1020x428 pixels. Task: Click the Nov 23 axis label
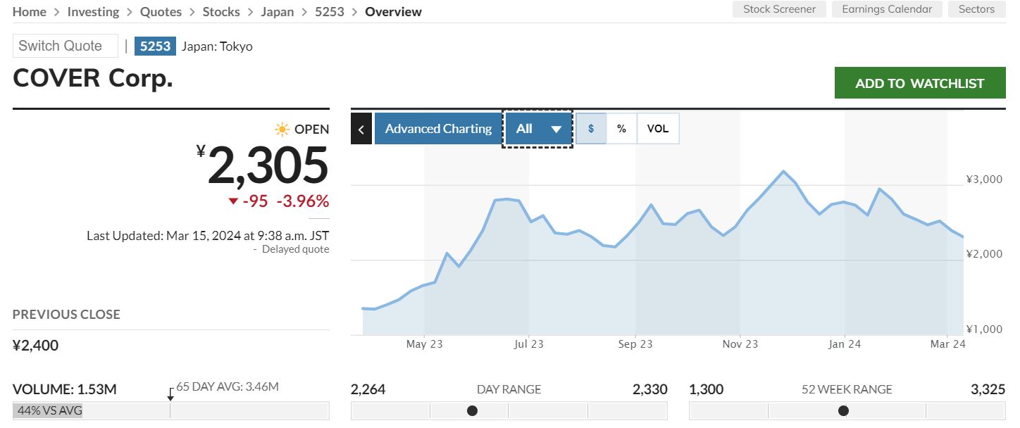pyautogui.click(x=740, y=344)
